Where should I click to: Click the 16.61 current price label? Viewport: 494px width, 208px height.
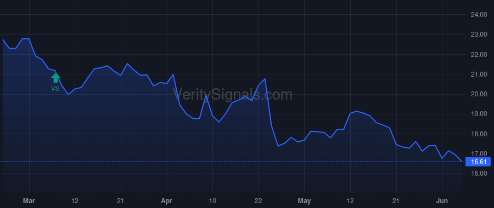click(x=478, y=162)
